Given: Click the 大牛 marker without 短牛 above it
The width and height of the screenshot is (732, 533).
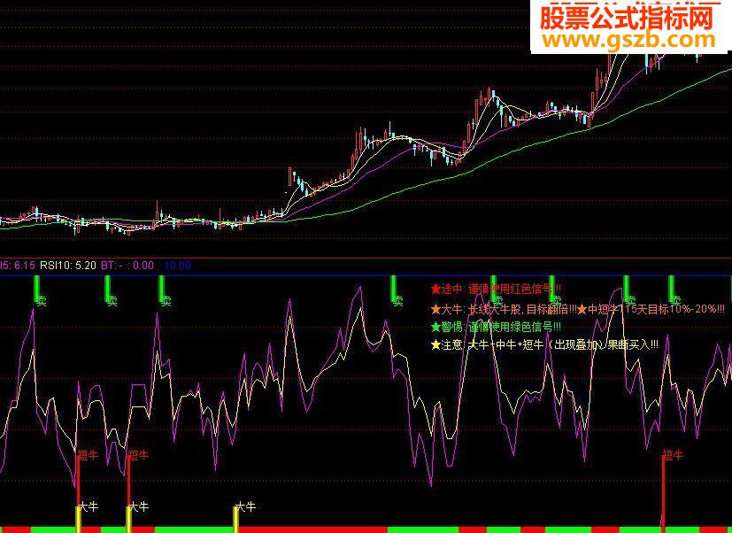Looking at the screenshot, I should click(x=245, y=506).
